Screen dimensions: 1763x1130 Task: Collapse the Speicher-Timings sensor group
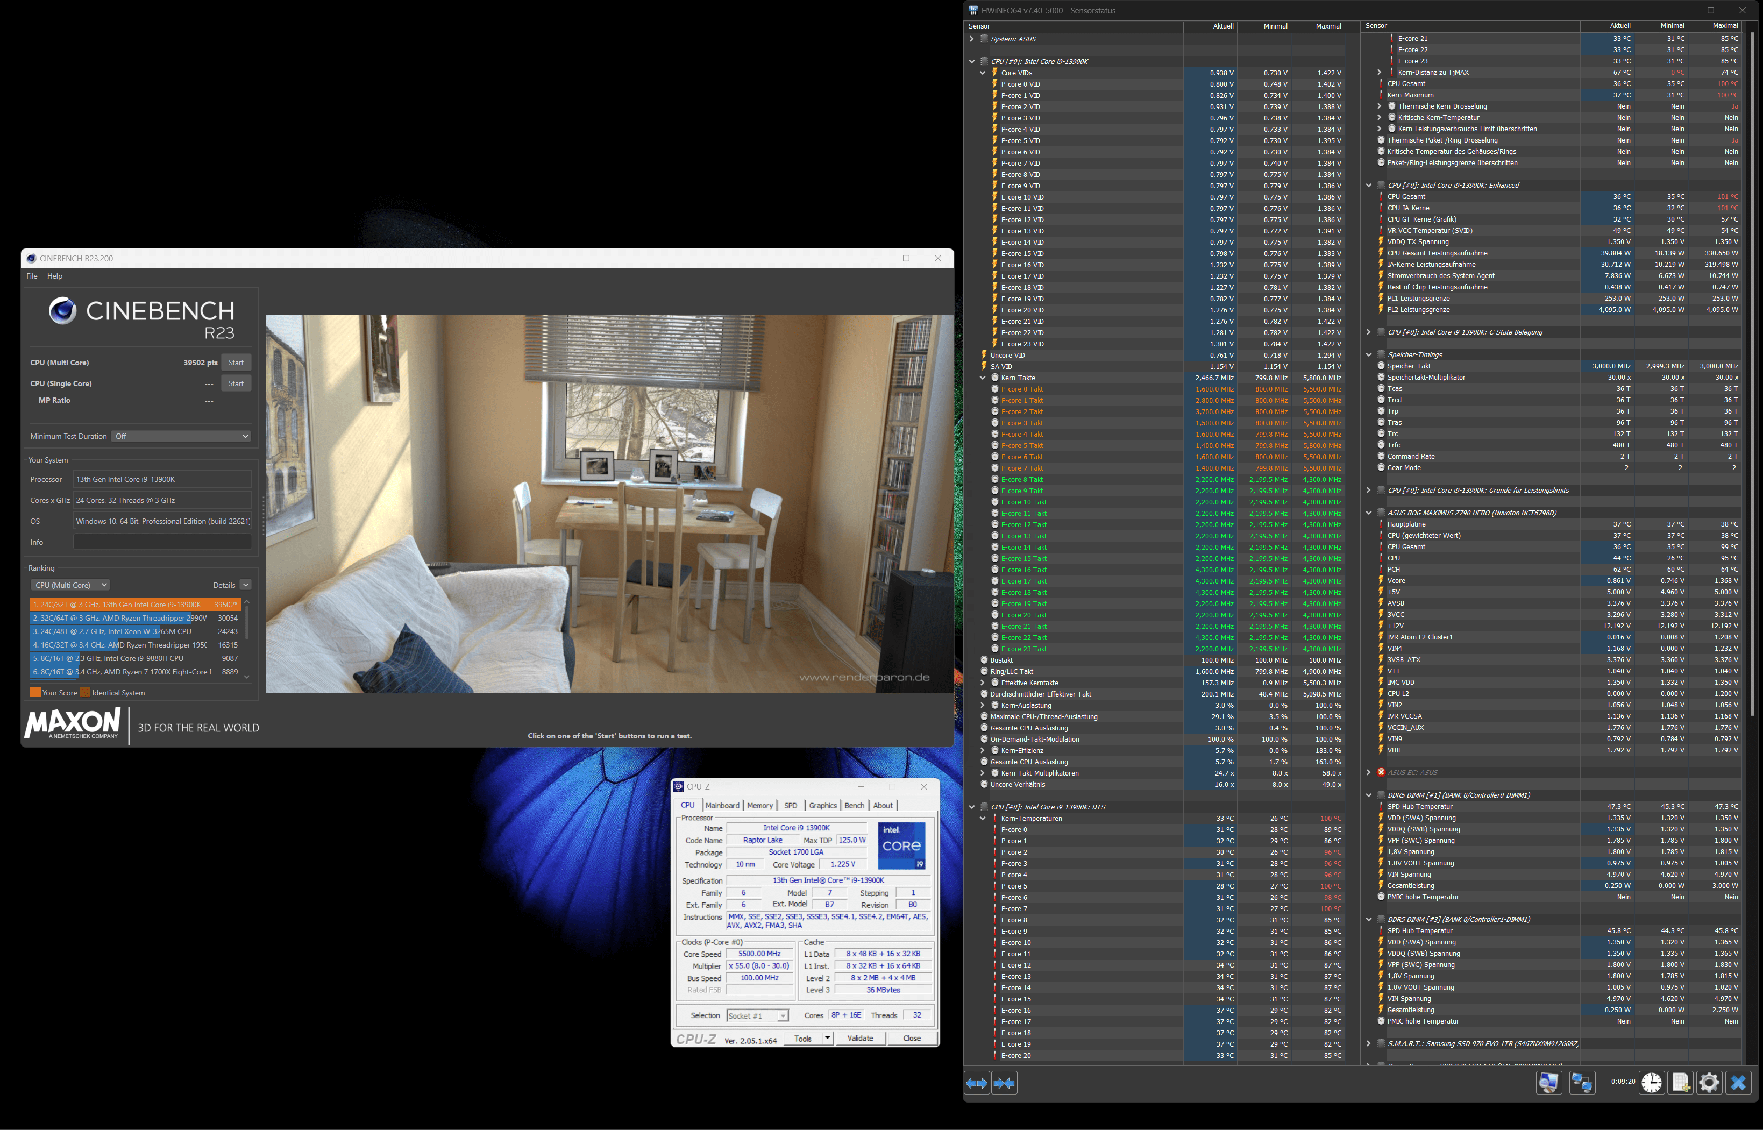coord(1368,354)
